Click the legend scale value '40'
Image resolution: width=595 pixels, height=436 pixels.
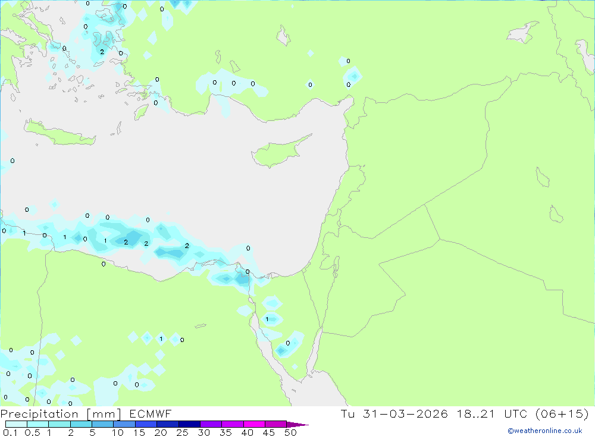(x=248, y=432)
